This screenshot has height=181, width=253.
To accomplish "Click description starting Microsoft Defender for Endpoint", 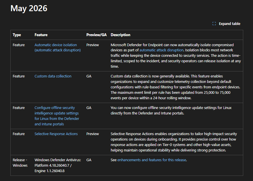I will (176, 56).
